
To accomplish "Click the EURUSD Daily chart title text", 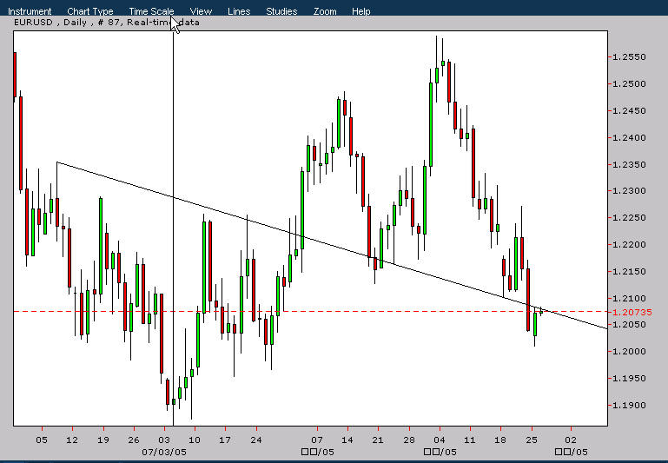I will pos(107,22).
